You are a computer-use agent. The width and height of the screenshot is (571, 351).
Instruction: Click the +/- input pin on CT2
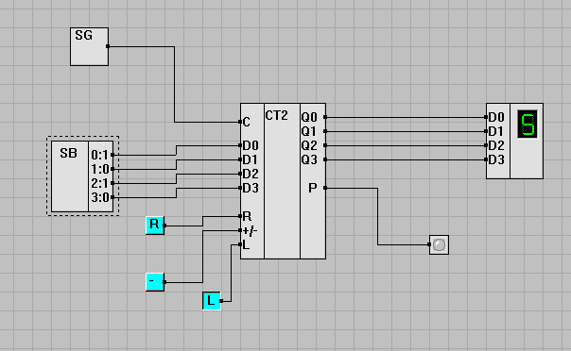[240, 230]
